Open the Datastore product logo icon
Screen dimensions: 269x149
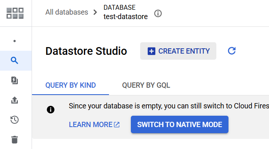[x=15, y=13]
